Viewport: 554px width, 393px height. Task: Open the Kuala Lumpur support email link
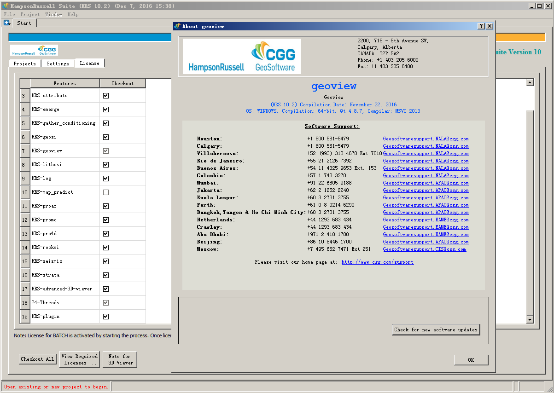pos(426,198)
